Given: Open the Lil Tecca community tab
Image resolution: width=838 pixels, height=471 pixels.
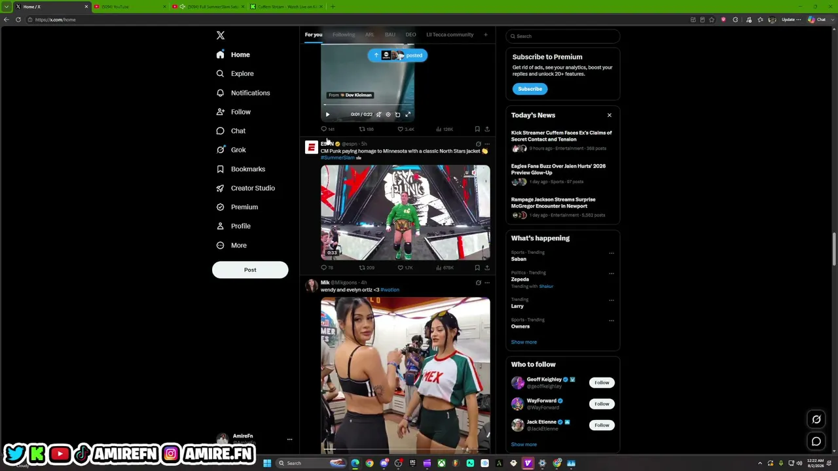Looking at the screenshot, I should 450,35.
